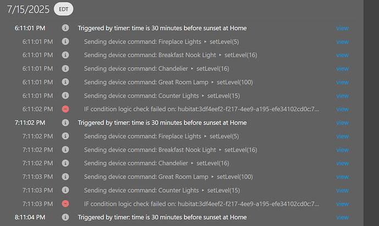The width and height of the screenshot is (379, 226).
Task: Select 6:11:01 Great Room Lamp setLevel(100) entry
Action: pyautogui.click(x=168, y=82)
